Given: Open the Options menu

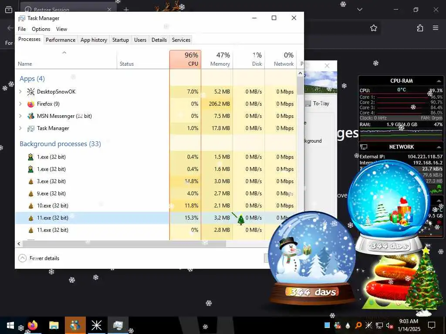Looking at the screenshot, I should pyautogui.click(x=41, y=29).
